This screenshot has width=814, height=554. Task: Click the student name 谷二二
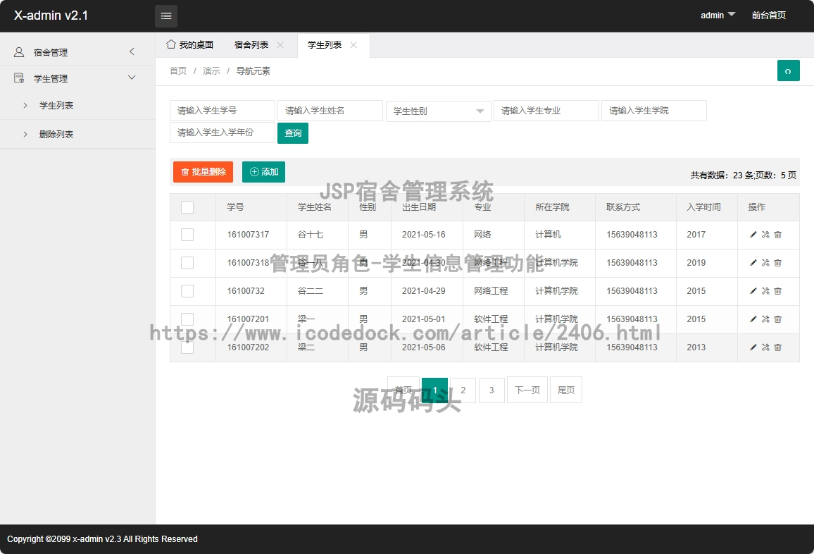311,290
